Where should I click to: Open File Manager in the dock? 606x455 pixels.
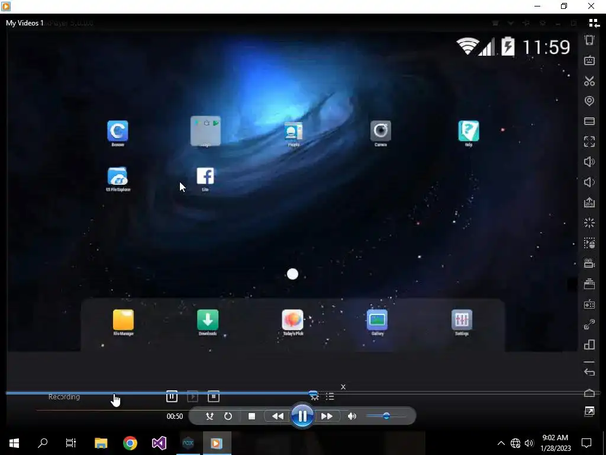coord(123,322)
